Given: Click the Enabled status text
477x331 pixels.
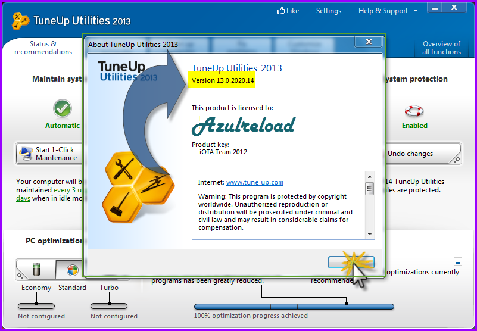Looking at the screenshot, I should coord(414,126).
